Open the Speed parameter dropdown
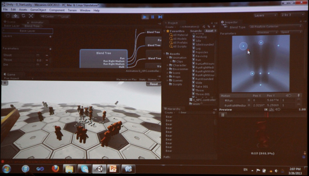Viewport: 309px width, 176px height. click(291, 32)
